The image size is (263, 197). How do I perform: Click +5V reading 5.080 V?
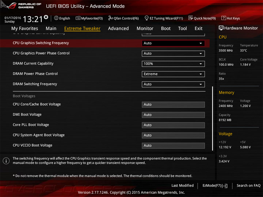click(245, 147)
